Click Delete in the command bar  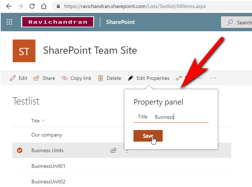[110, 78]
